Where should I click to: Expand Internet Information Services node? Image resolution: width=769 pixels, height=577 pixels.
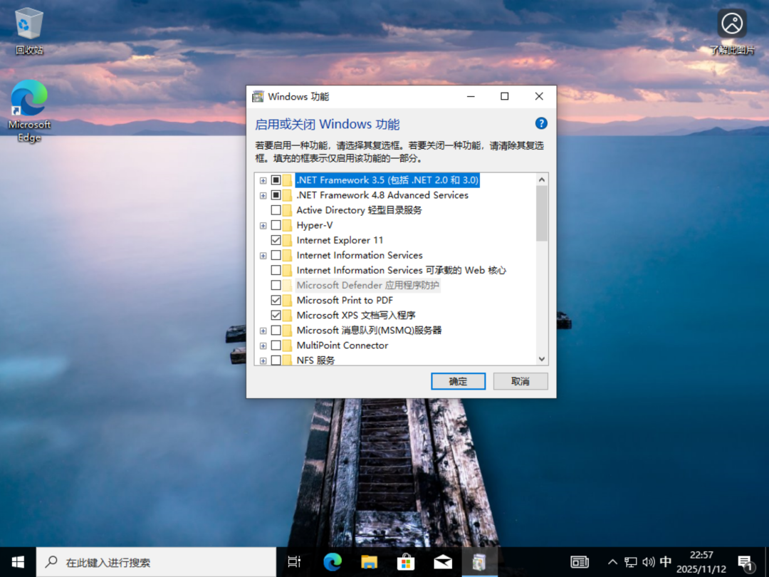263,256
